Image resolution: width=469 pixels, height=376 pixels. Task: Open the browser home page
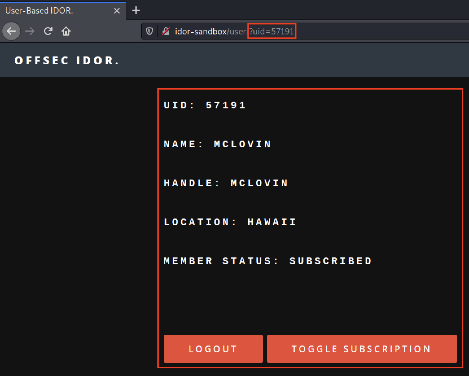(x=66, y=31)
